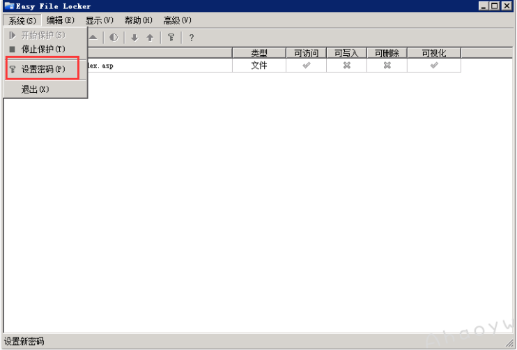Choose 停止保护(T) in the dropdown menu

(43, 50)
